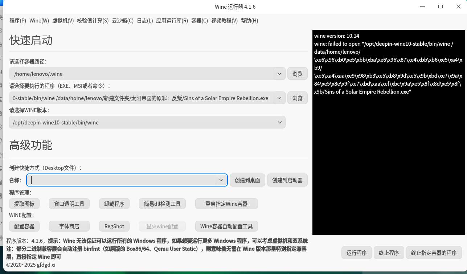Viewport: 467px width, 274px height.
Task: Open the 校验值计算(S) menu
Action: [93, 21]
